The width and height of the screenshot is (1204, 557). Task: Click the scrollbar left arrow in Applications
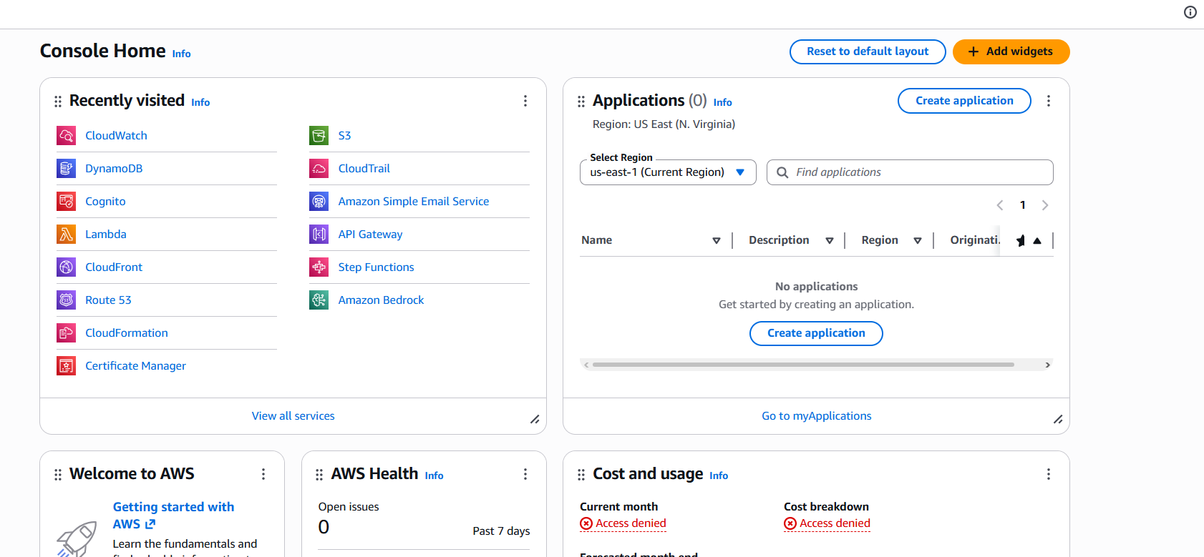pyautogui.click(x=586, y=365)
